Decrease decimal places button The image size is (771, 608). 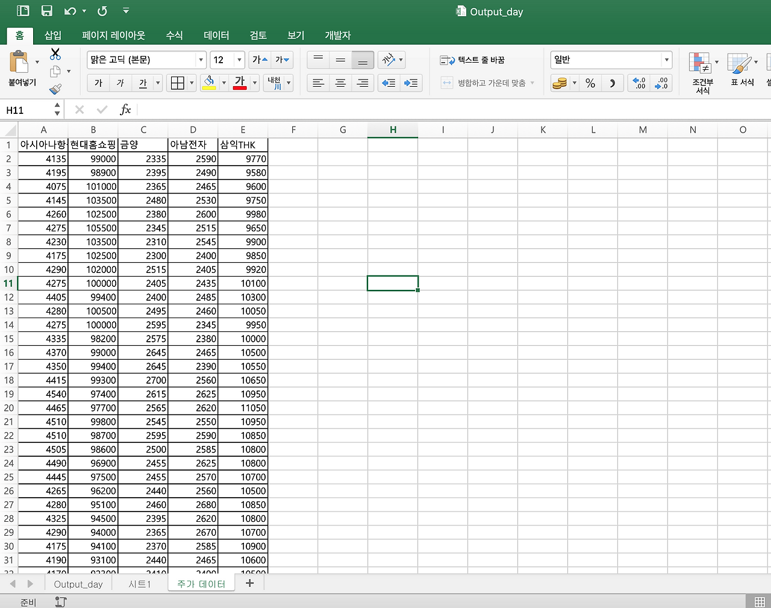pyautogui.click(x=661, y=83)
